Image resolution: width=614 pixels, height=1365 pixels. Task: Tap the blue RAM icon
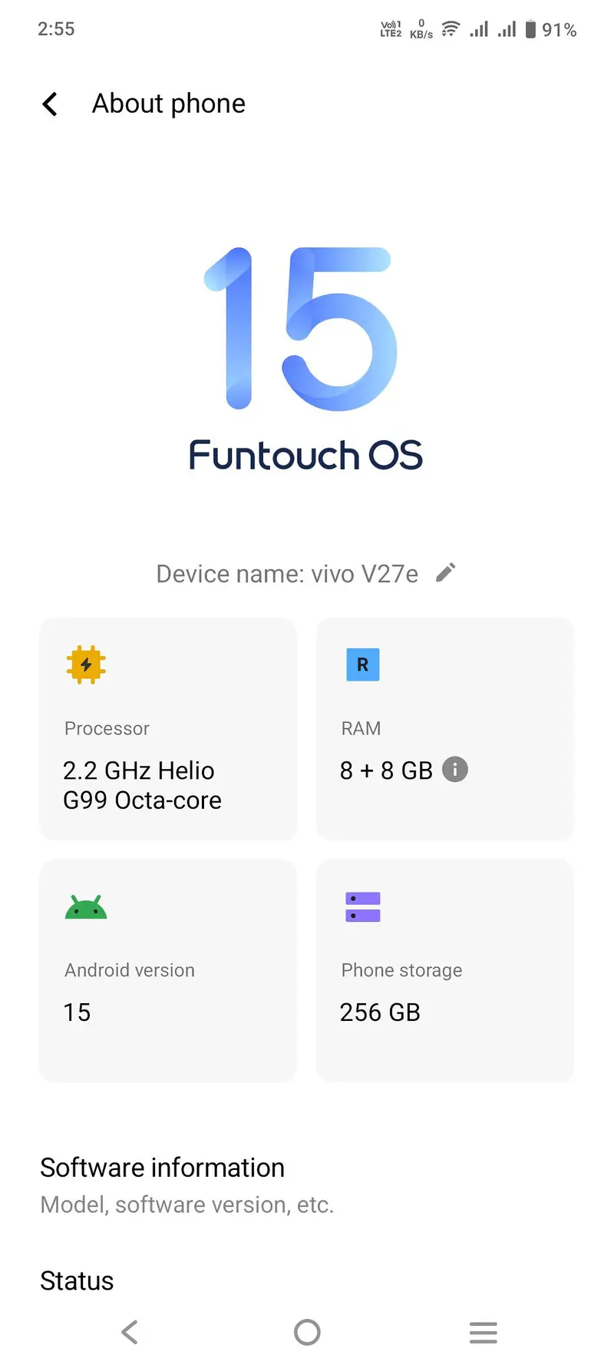(x=362, y=664)
